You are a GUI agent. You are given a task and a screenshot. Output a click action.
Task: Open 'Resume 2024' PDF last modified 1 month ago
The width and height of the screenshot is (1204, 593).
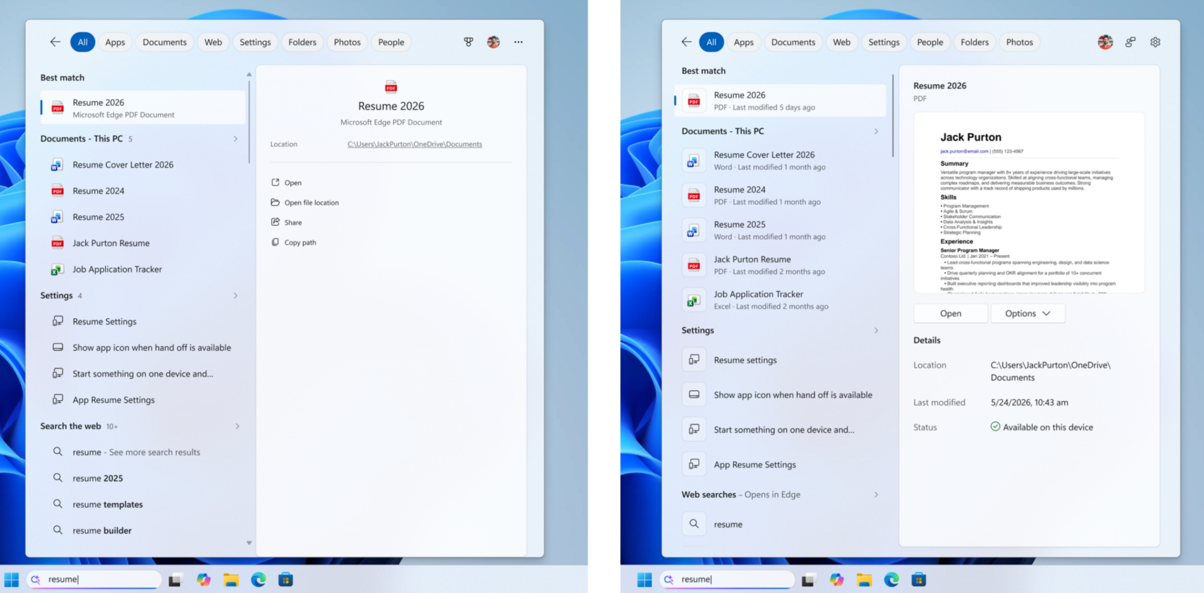(x=780, y=195)
